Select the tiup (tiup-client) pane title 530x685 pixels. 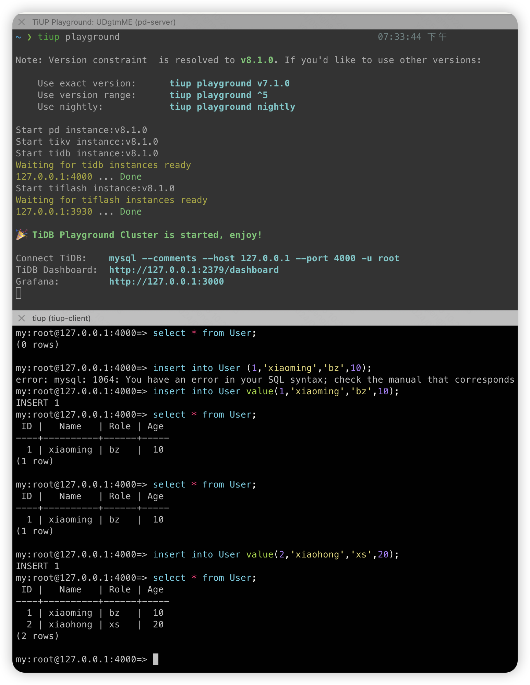[61, 318]
